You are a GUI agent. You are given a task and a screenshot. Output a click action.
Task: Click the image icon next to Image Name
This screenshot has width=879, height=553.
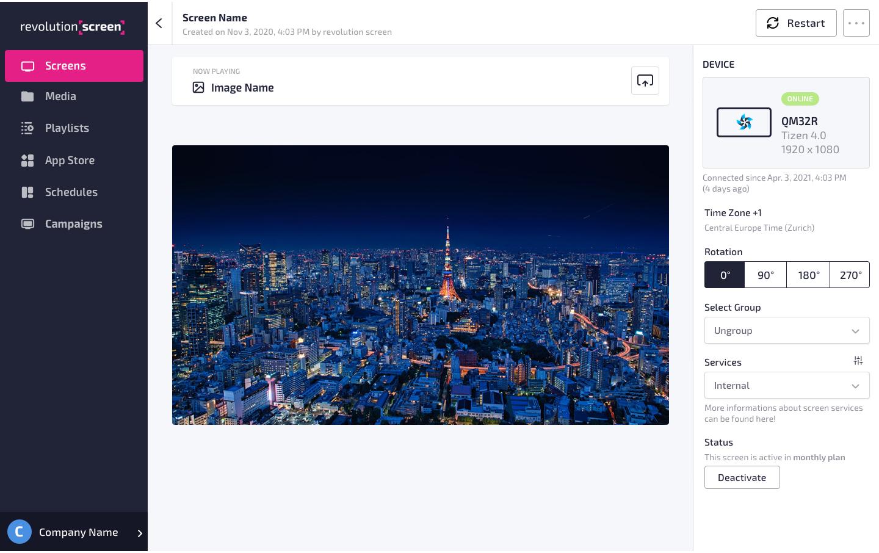pos(198,87)
